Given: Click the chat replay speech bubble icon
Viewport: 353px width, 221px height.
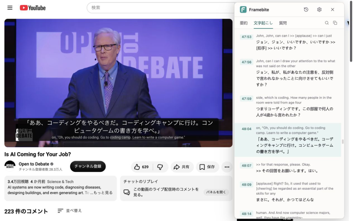Looking at the screenshot, I should (127, 192).
